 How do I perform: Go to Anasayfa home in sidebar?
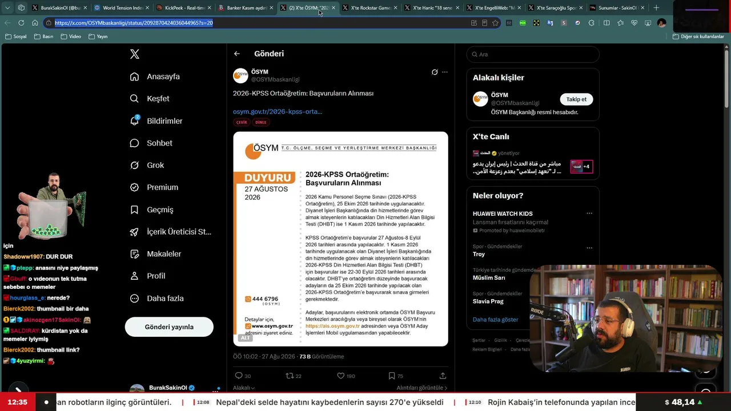[155, 76]
